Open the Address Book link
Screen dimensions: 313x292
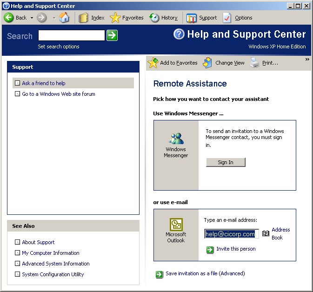coord(280,233)
